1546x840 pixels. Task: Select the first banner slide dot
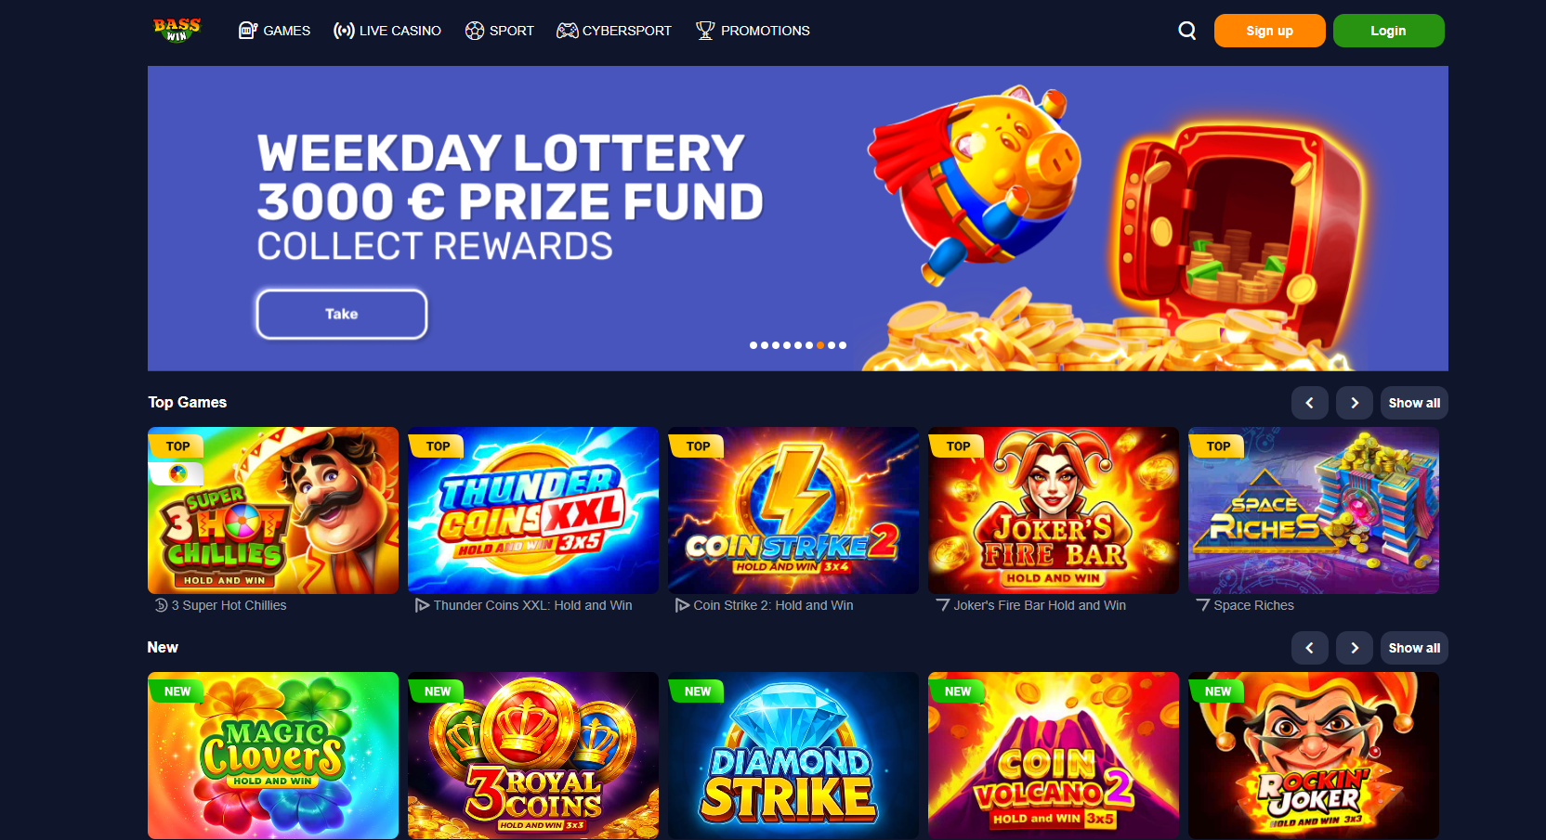[x=753, y=345]
